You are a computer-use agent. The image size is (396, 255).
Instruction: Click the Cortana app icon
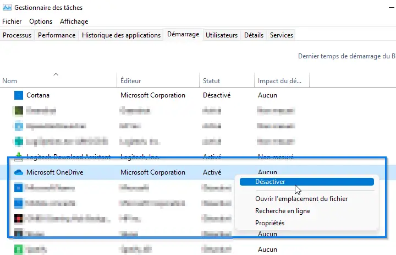pos(19,95)
